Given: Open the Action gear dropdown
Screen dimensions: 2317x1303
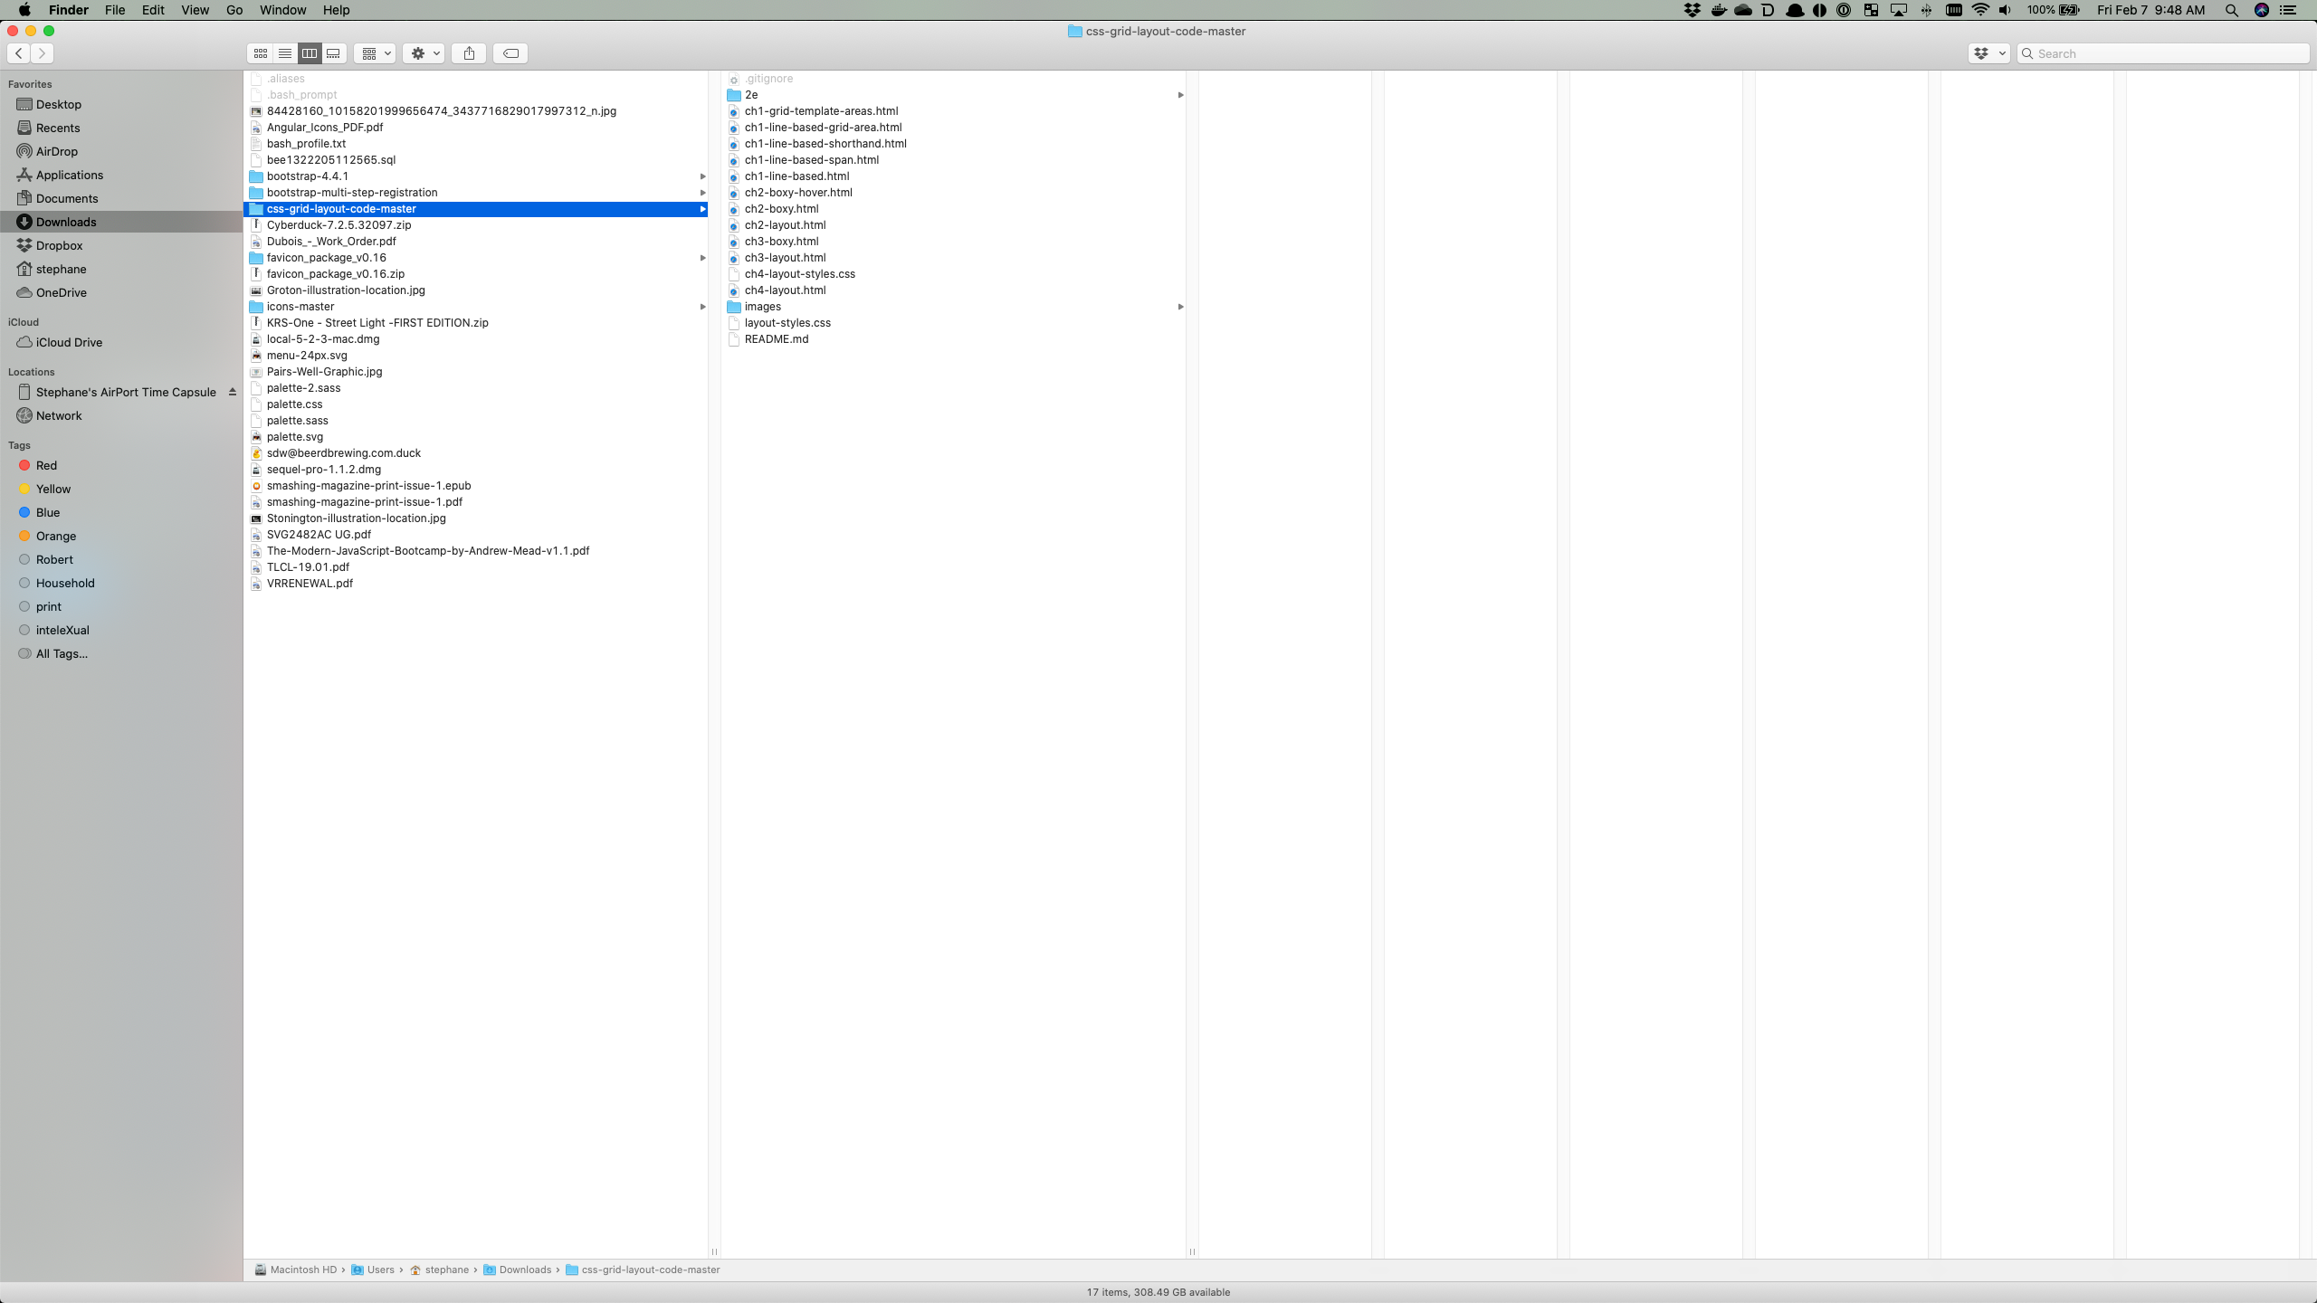Looking at the screenshot, I should pyautogui.click(x=424, y=53).
